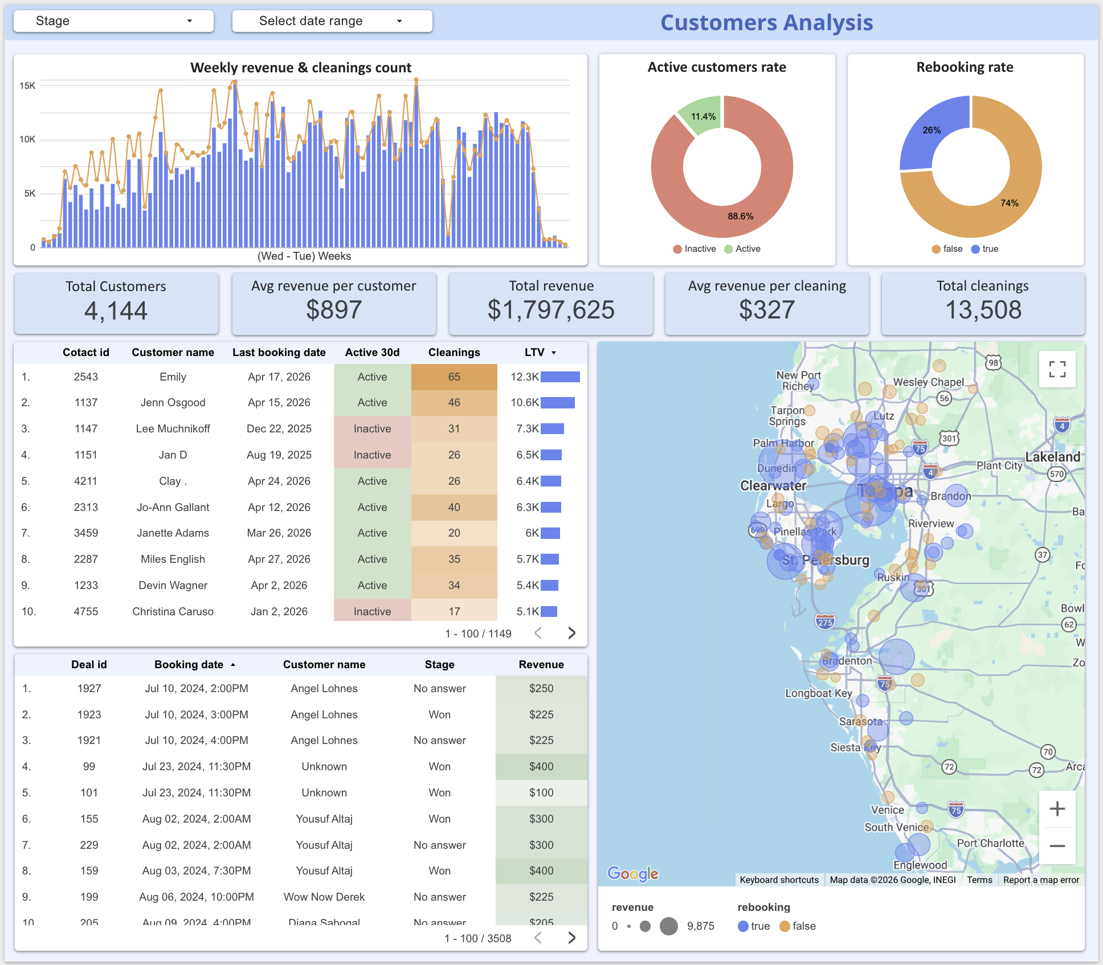Click the Sarasota bubble on the map
This screenshot has height=965, width=1103.
coord(878,729)
